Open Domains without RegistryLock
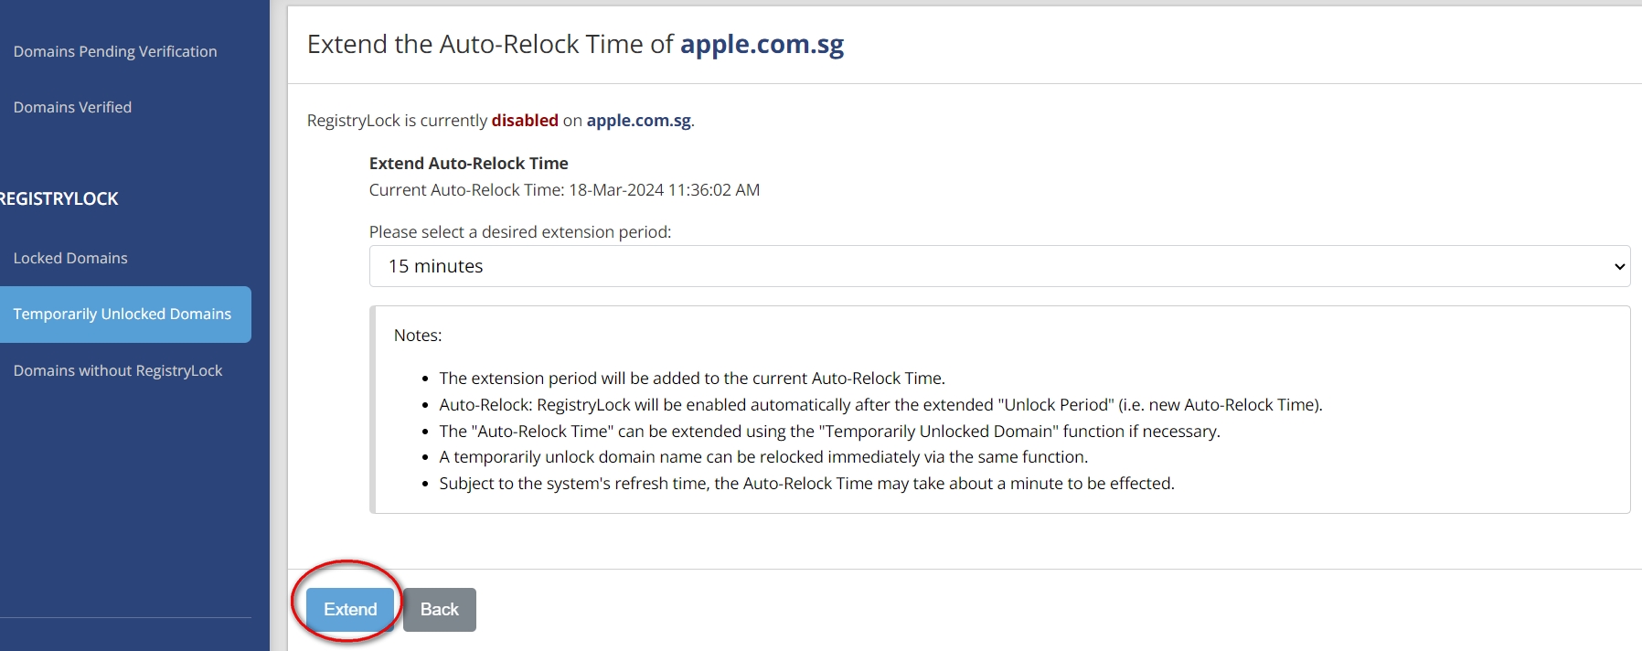 118,370
